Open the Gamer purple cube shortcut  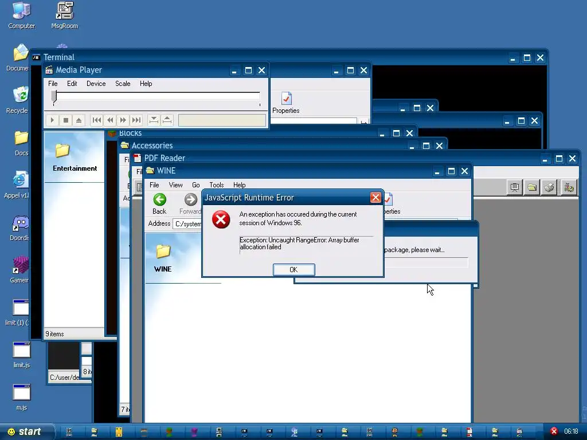(19, 270)
